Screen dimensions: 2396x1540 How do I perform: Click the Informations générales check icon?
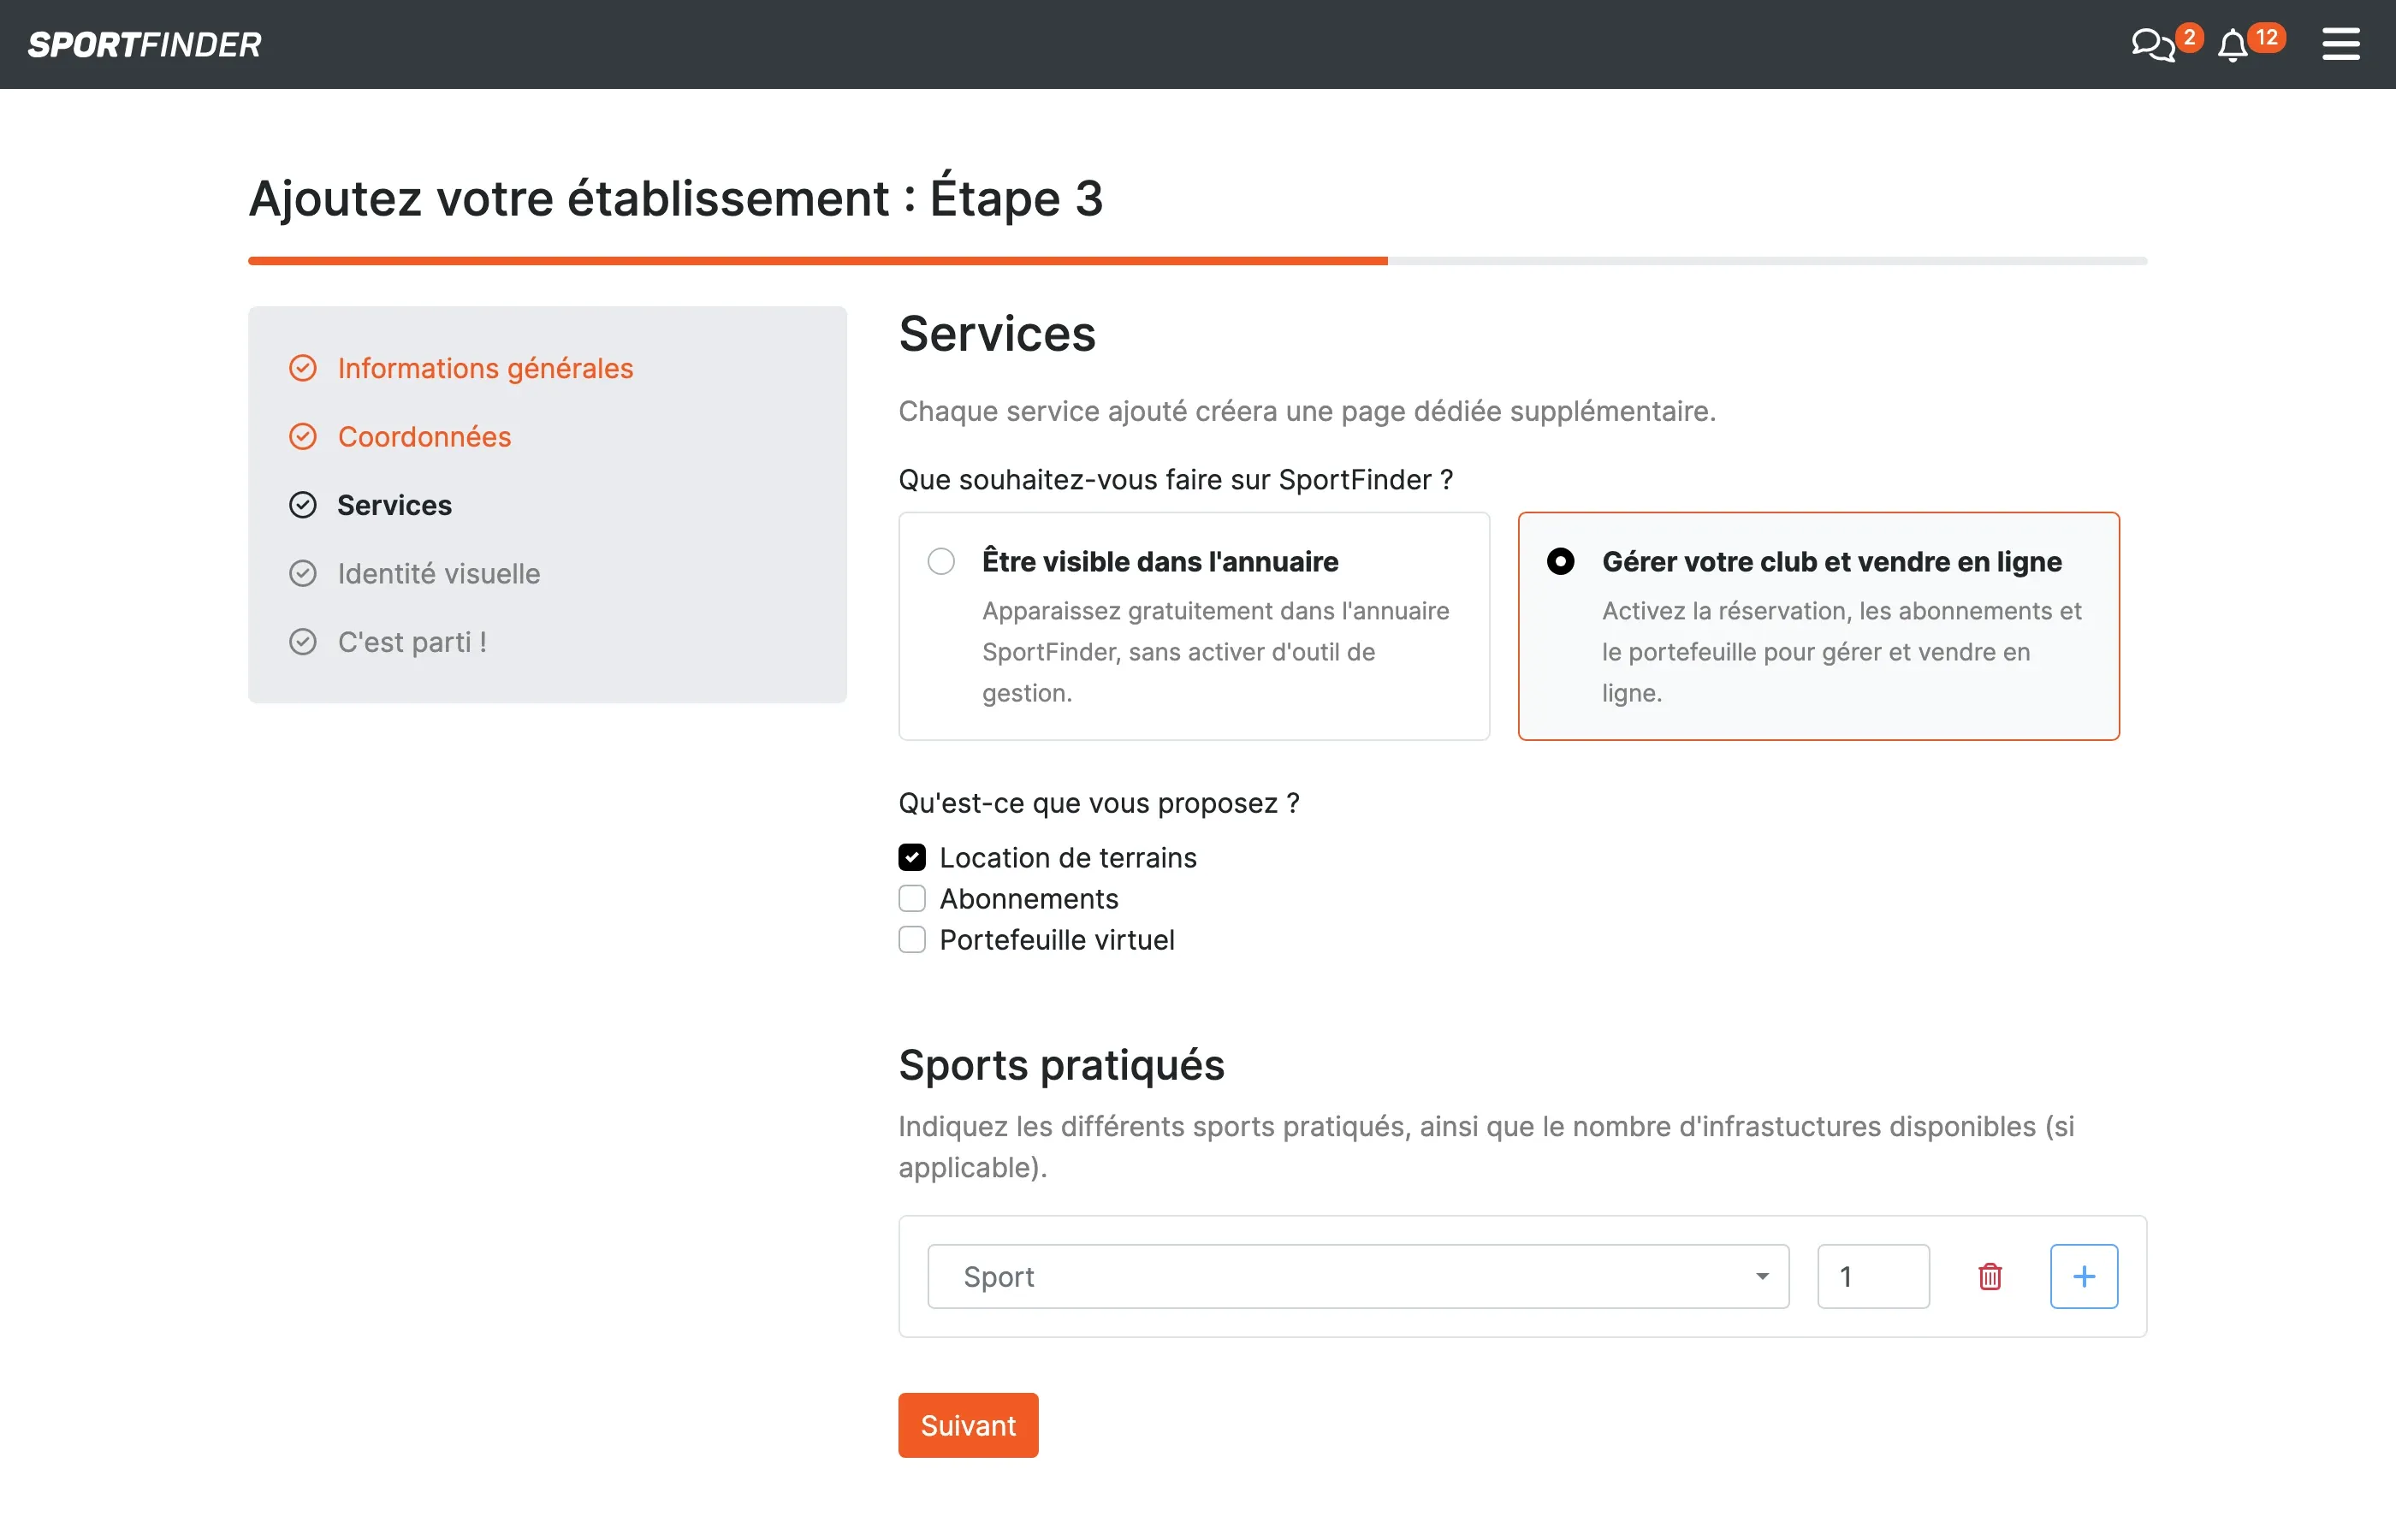coord(303,368)
